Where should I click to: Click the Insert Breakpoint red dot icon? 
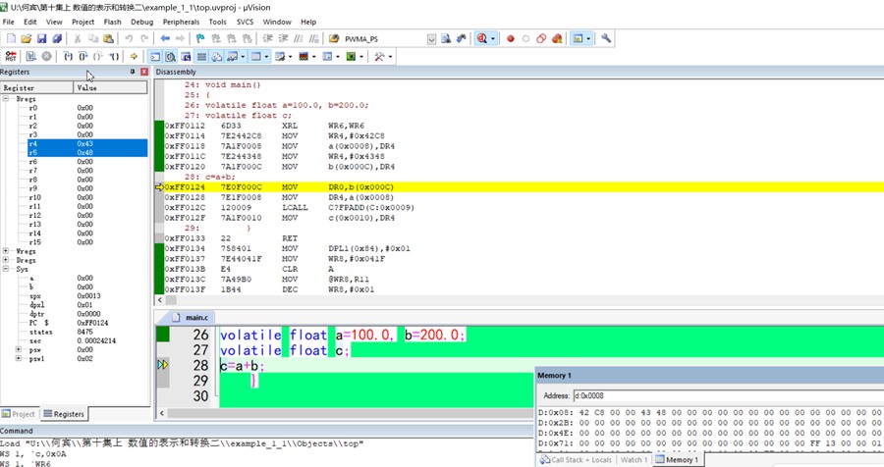coord(510,38)
